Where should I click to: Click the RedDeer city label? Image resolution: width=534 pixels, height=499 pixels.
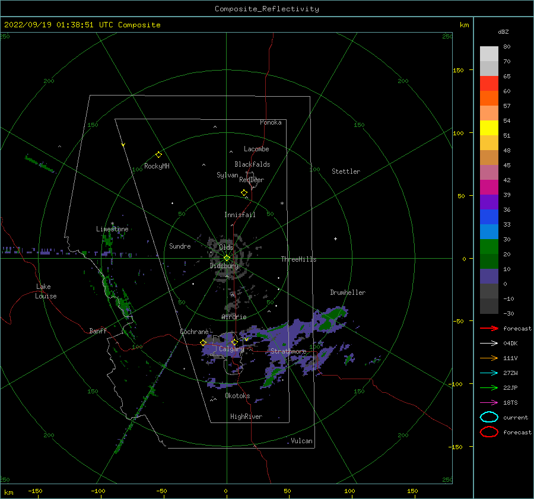coord(252,180)
